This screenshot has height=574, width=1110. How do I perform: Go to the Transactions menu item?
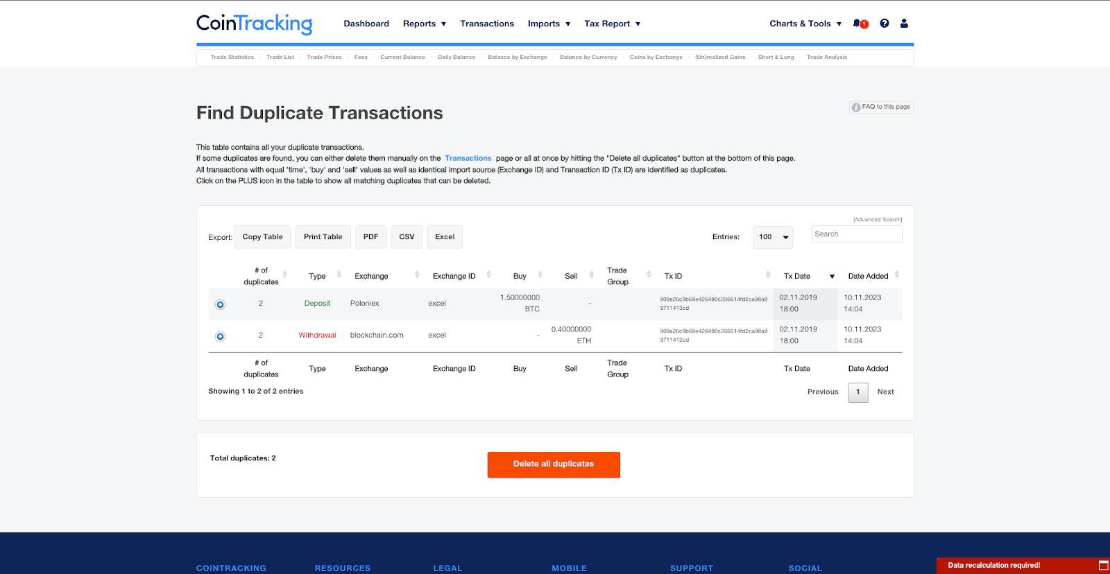pyautogui.click(x=487, y=24)
